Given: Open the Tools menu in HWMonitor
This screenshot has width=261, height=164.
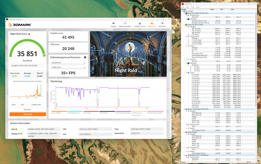Looking at the screenshot, I should pos(193,7).
